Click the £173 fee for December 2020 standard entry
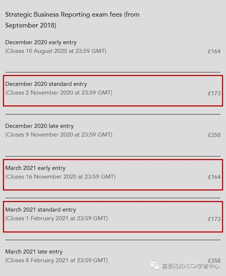Screen dimensions: 226x276 (x=214, y=93)
